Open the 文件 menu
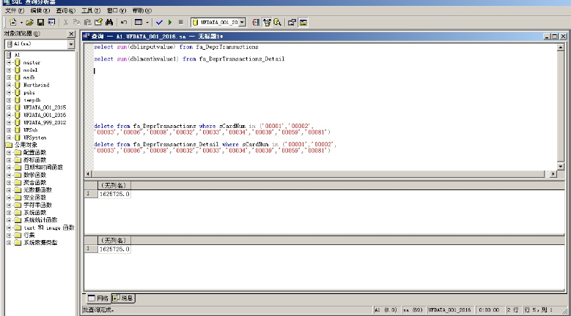 pos(15,10)
